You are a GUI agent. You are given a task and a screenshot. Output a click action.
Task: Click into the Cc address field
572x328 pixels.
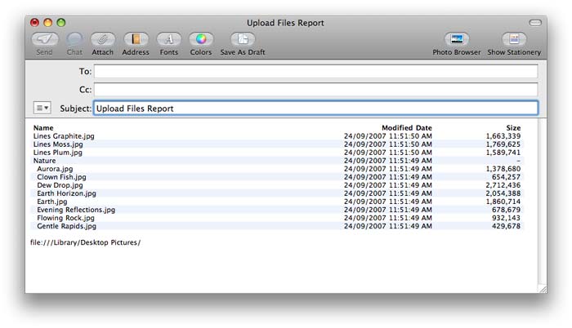(316, 89)
